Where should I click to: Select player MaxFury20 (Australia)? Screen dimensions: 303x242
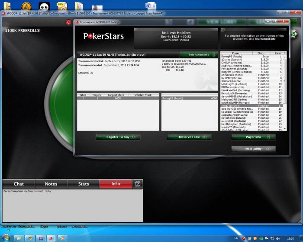tap(251, 84)
